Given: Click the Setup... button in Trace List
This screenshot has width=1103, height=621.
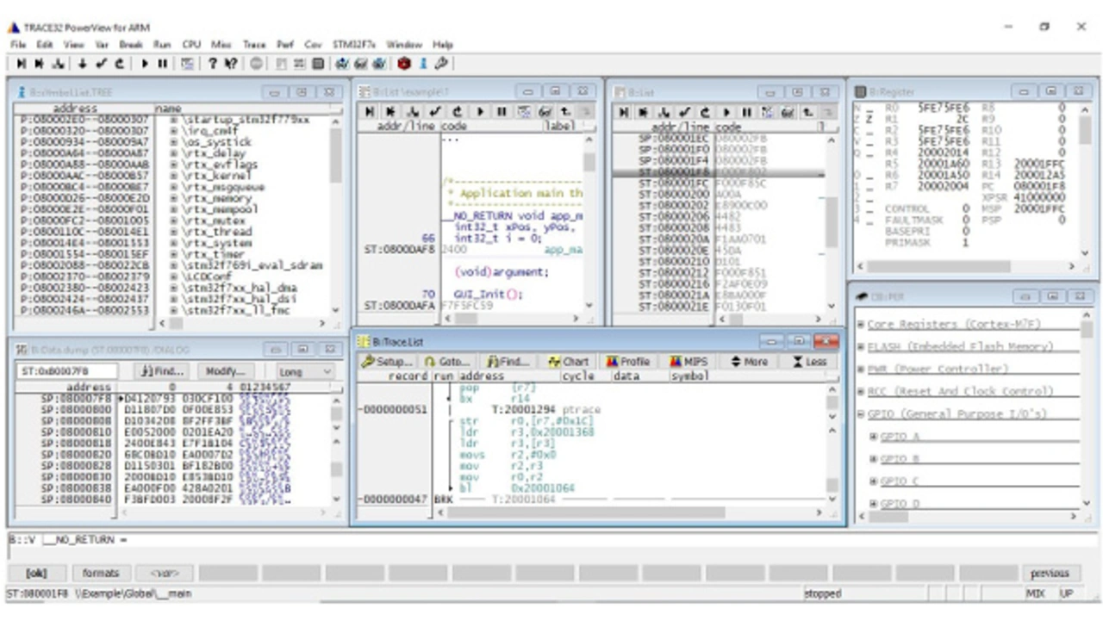Looking at the screenshot, I should (x=387, y=362).
